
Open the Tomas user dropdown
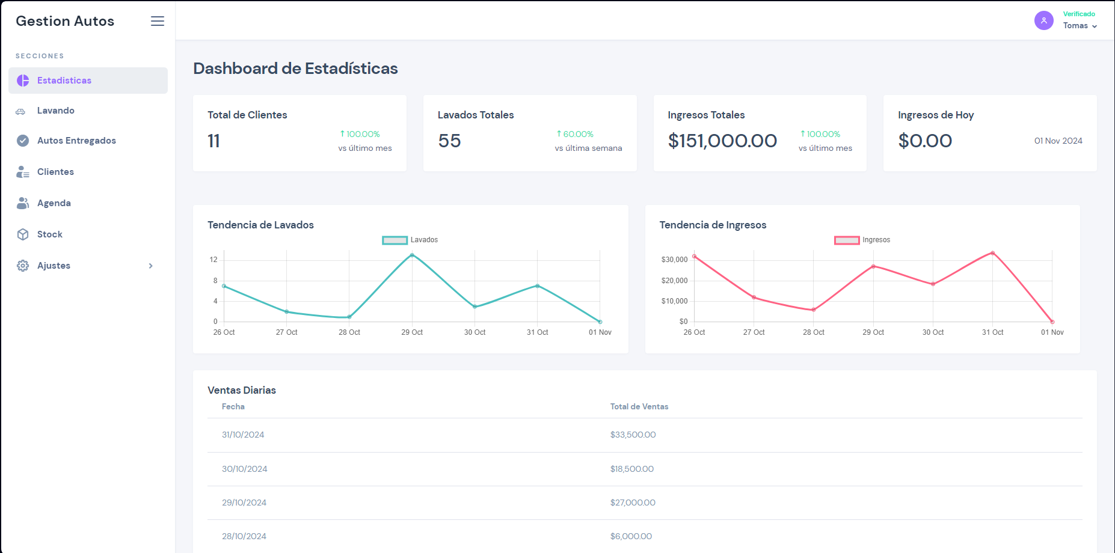1080,26
